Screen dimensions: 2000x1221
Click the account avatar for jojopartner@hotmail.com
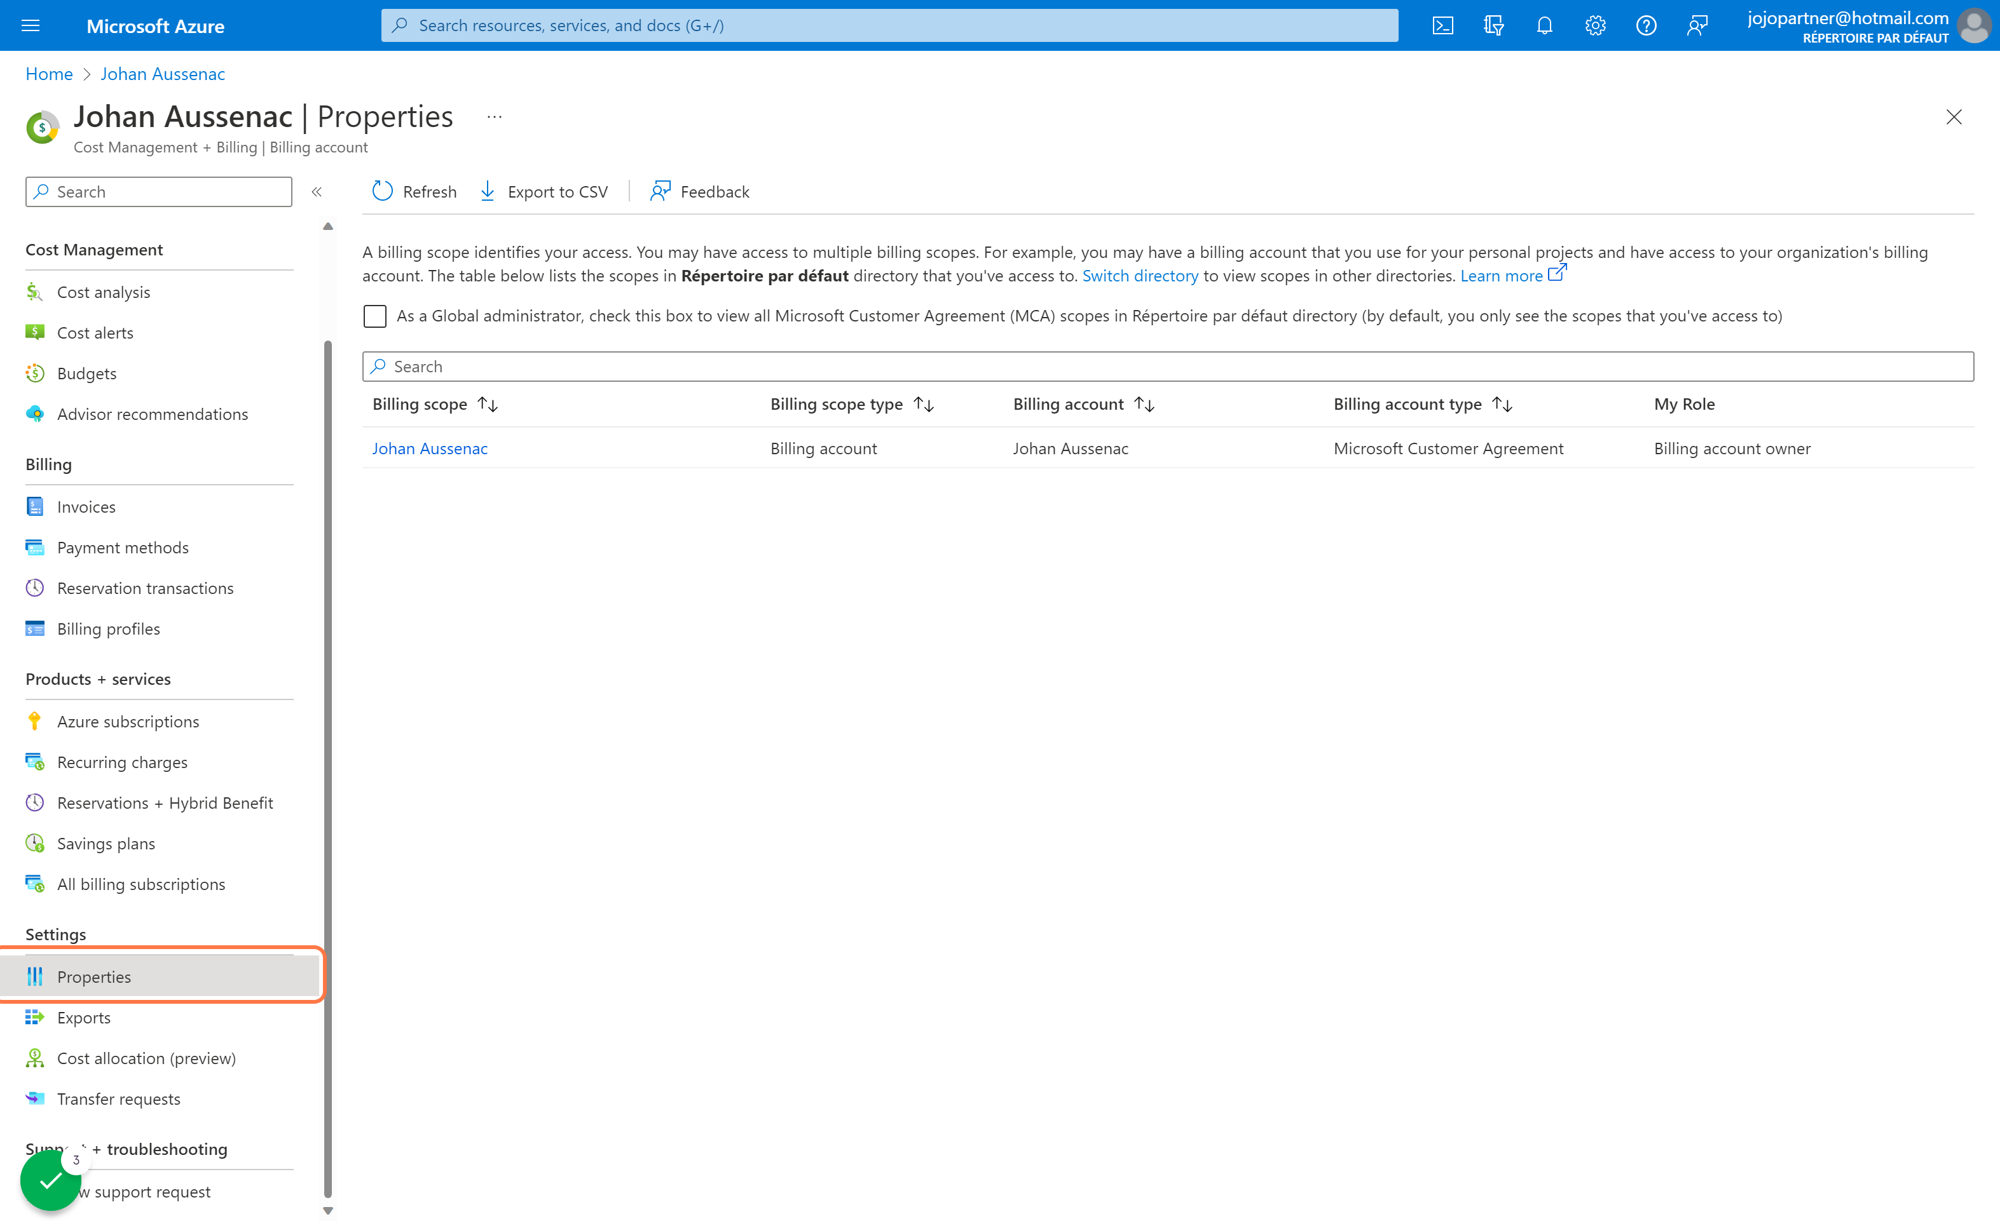(1974, 25)
